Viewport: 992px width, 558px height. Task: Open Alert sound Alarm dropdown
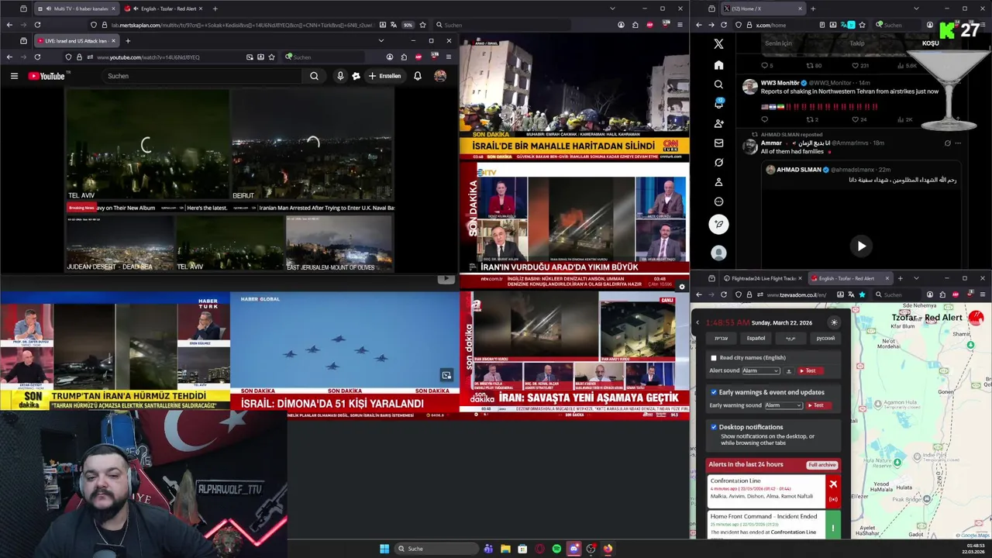click(x=761, y=371)
